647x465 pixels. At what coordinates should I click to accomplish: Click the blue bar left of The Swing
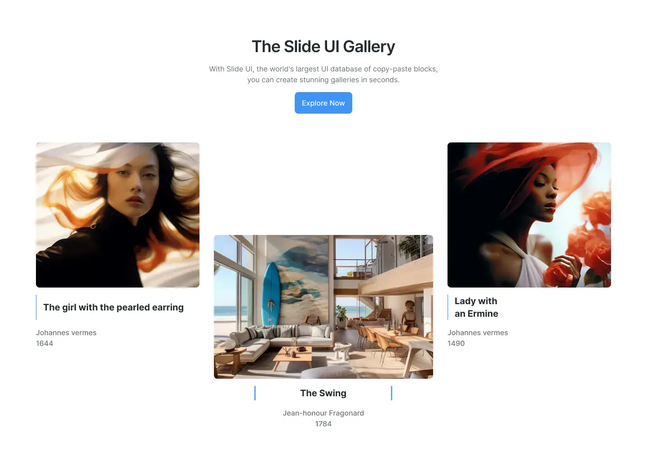point(255,393)
